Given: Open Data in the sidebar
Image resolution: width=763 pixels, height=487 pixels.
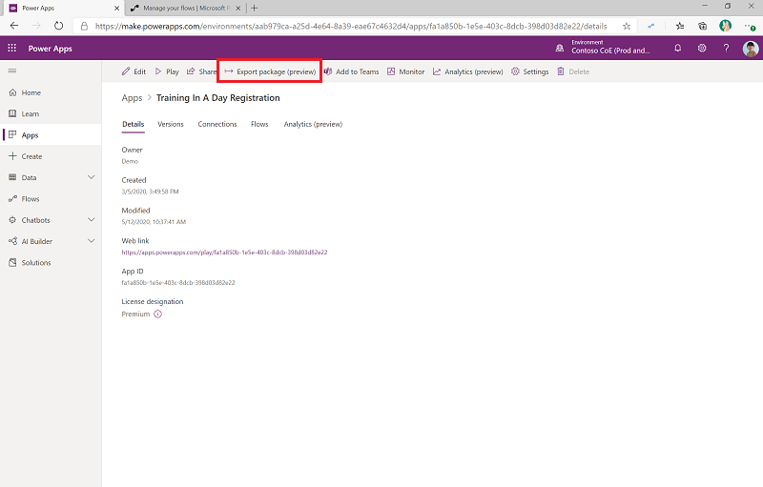Looking at the screenshot, I should coord(30,177).
